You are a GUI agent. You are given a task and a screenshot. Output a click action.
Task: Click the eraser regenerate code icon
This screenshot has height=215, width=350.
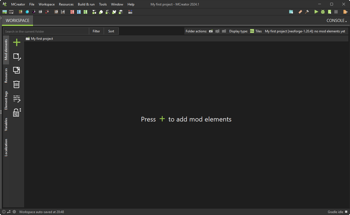(x=300, y=12)
